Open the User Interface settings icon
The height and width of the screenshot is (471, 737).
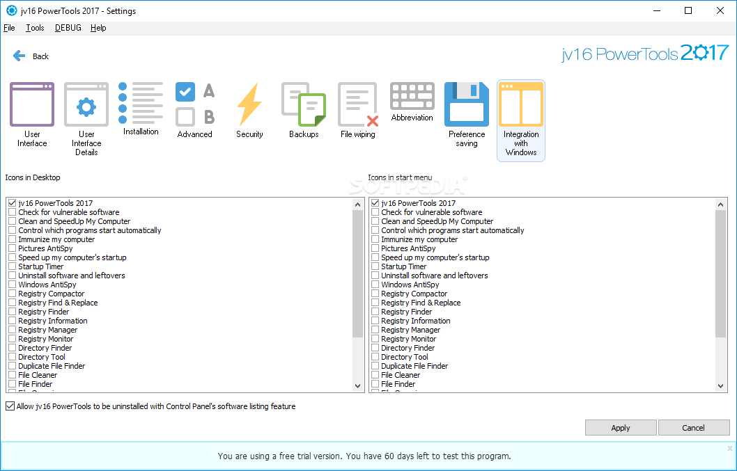(32, 105)
